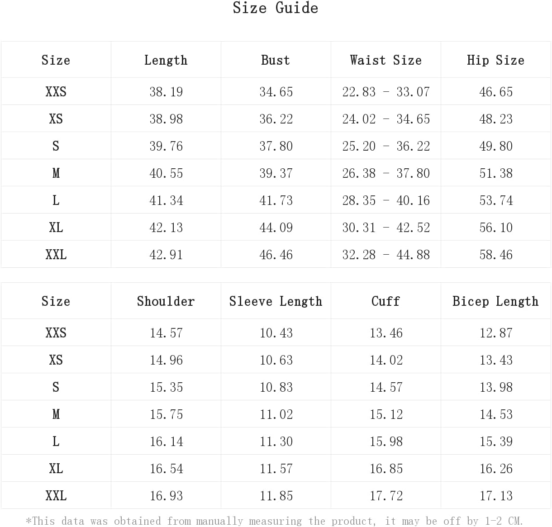Select the Waist Size header
The image size is (552, 527).
[385, 60]
